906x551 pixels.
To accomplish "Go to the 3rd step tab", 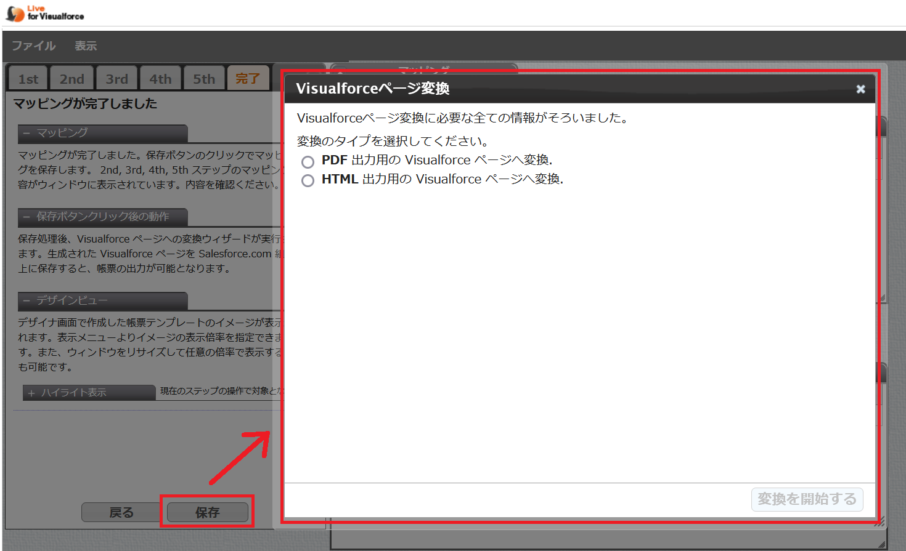I will tap(116, 79).
